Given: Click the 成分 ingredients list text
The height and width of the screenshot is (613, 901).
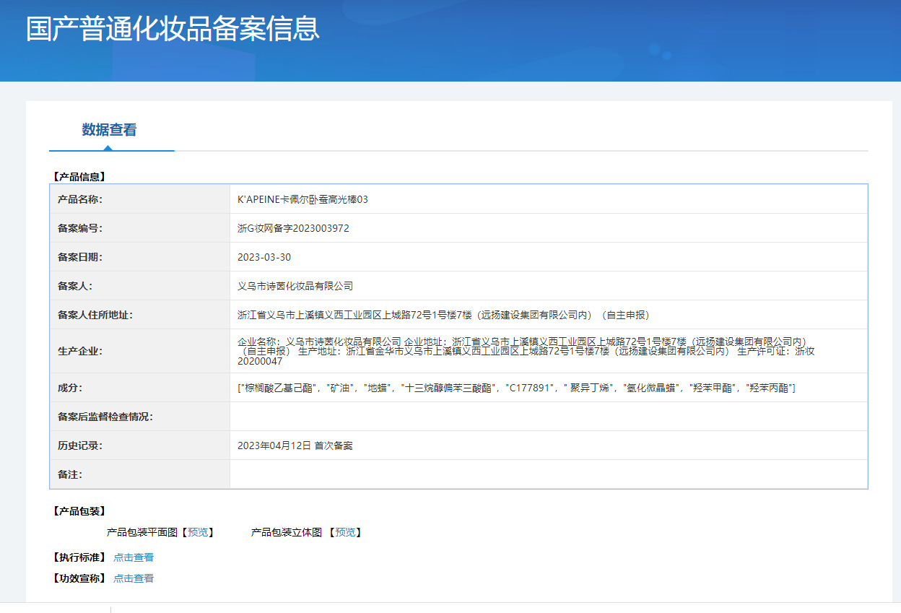Looking at the screenshot, I should pyautogui.click(x=516, y=388).
